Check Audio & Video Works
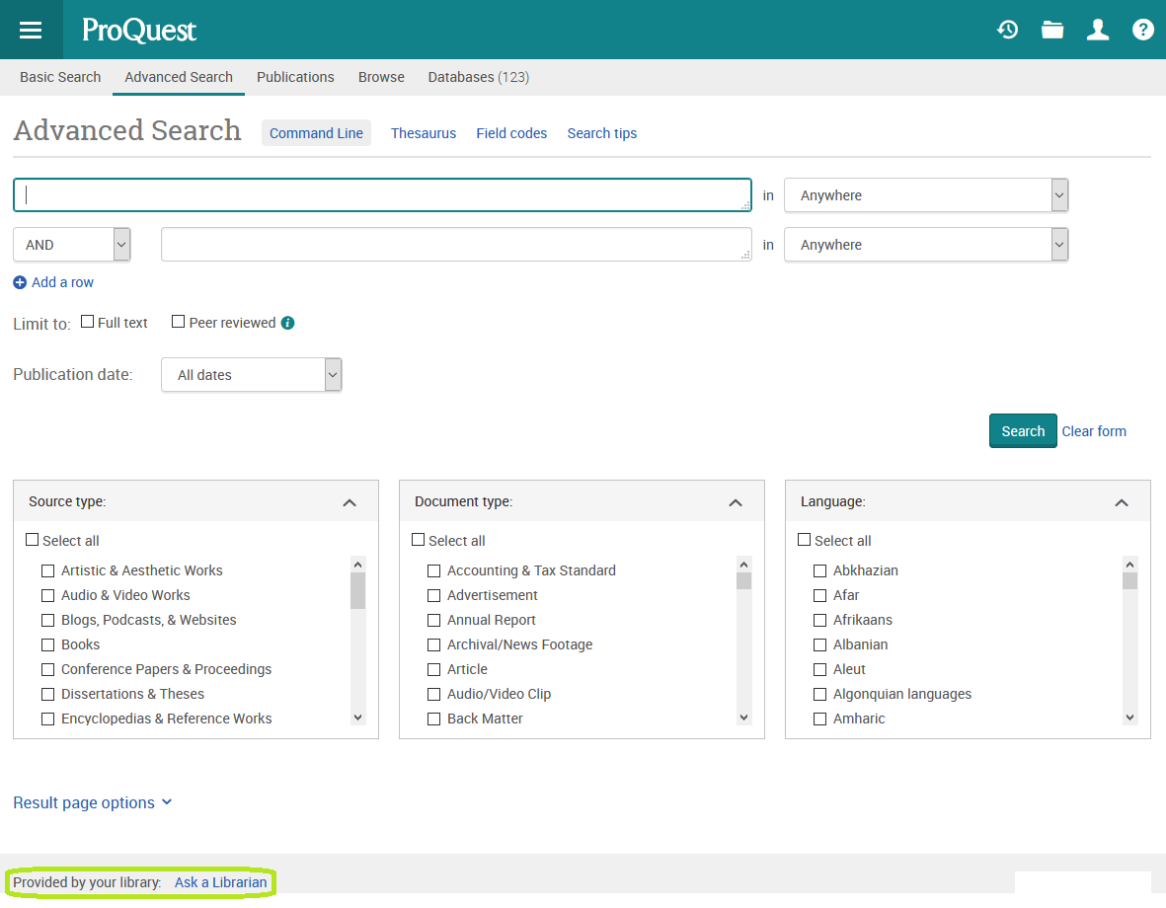This screenshot has width=1166, height=908. point(47,596)
